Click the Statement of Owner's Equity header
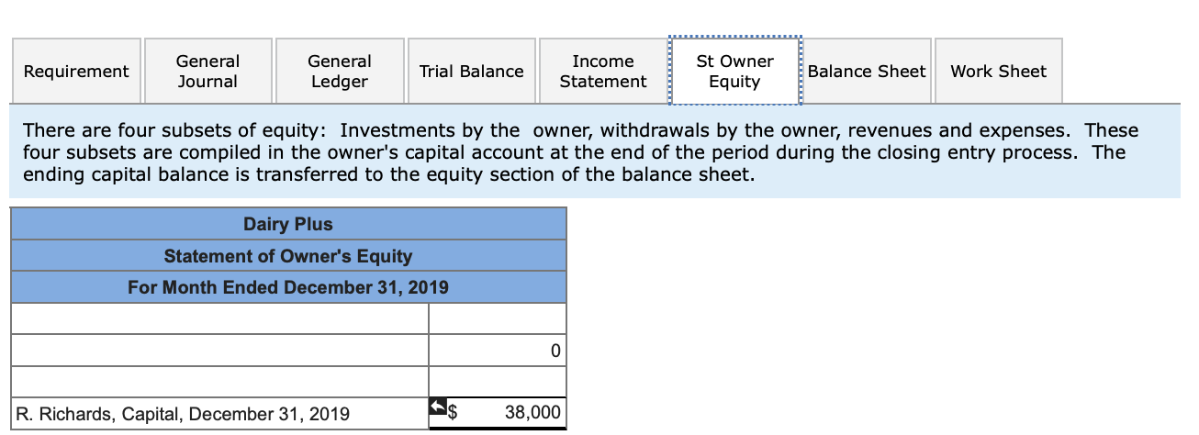Viewport: 1199px width, 435px height. coord(288,256)
